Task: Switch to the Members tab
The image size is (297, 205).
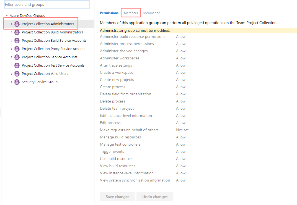Action: coord(131,13)
